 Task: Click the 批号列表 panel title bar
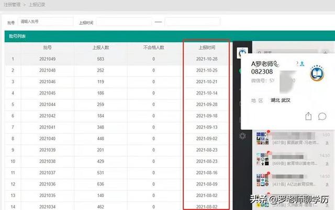click(115, 36)
